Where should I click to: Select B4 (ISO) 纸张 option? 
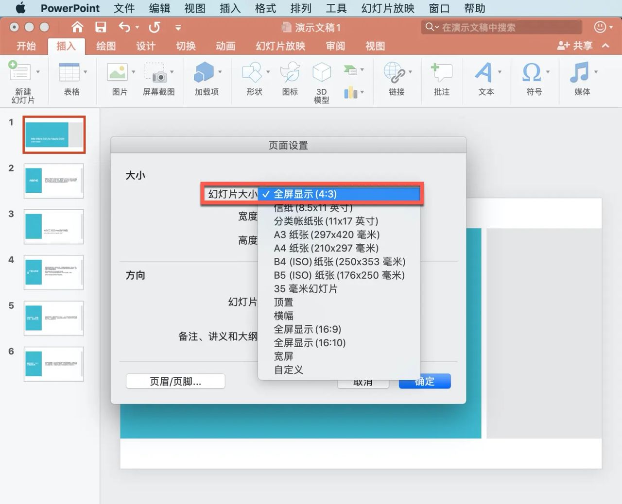point(339,262)
